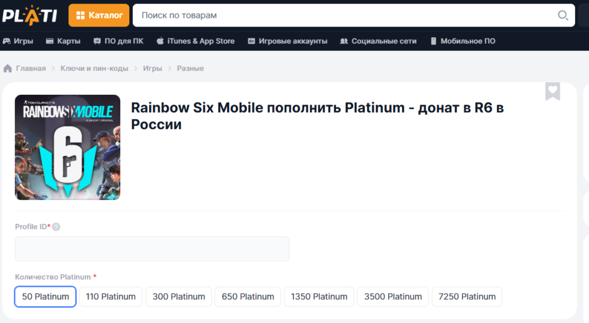Click the Rainbow Six Mobile product image
This screenshot has height=323, width=589.
[68, 147]
